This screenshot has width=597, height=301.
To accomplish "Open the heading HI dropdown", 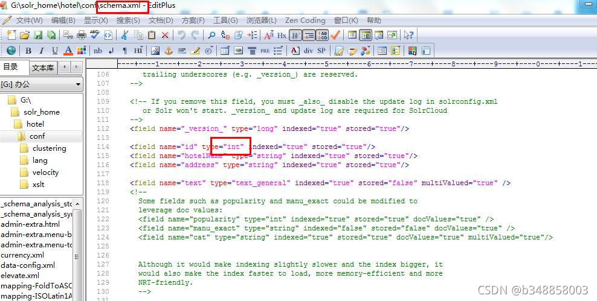I will [x=138, y=50].
